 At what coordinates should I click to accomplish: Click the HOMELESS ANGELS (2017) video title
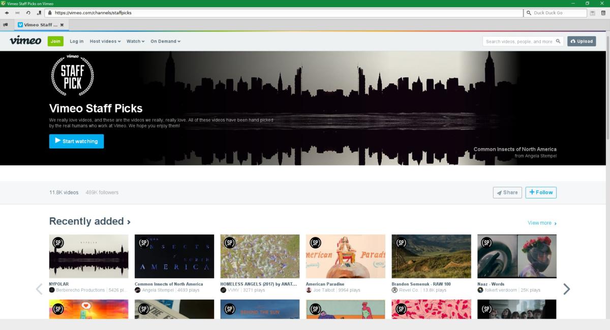coord(259,284)
